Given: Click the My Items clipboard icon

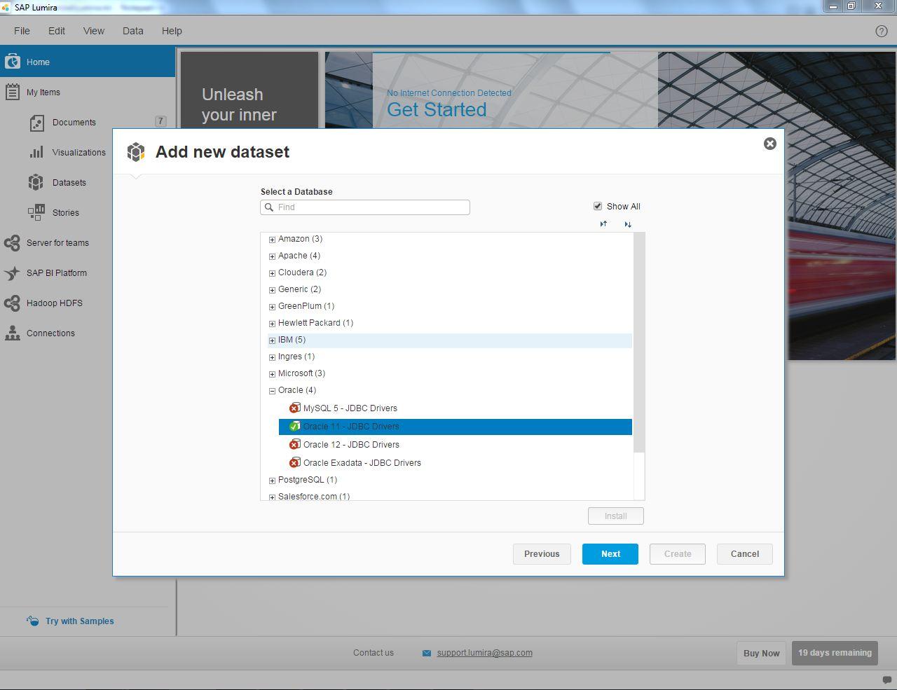Looking at the screenshot, I should (x=12, y=92).
